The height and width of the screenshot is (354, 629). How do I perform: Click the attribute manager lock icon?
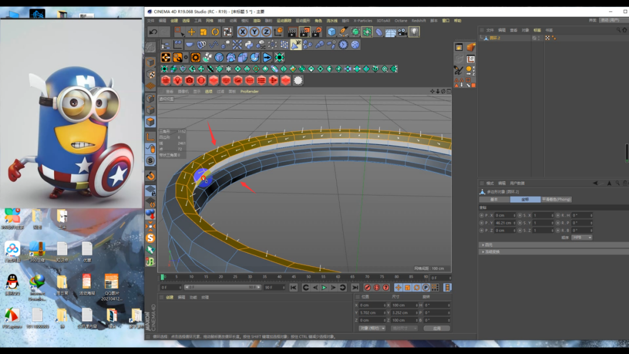tap(624, 183)
